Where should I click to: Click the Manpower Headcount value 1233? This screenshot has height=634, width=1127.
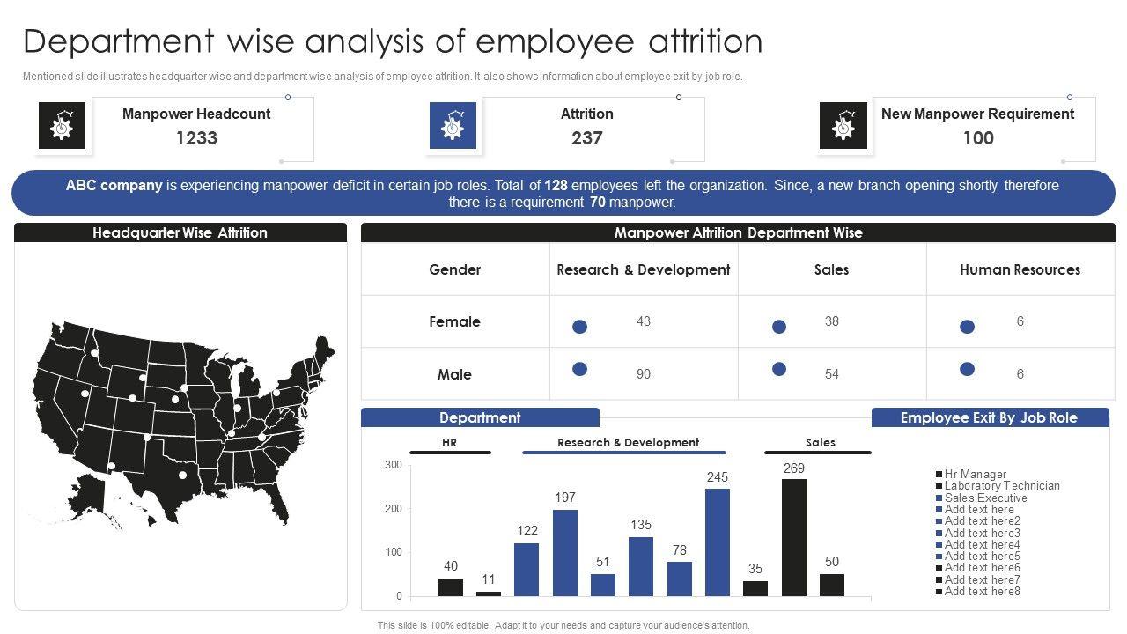(196, 138)
